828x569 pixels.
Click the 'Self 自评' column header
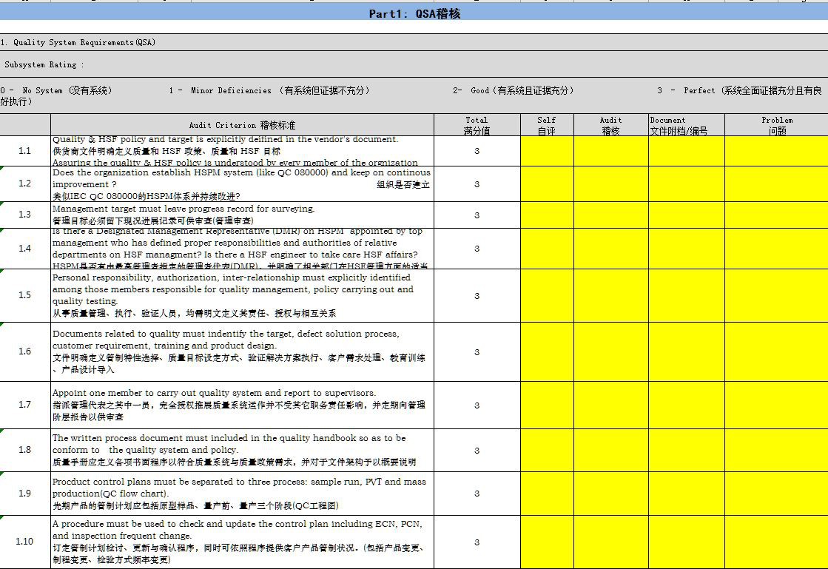point(547,125)
